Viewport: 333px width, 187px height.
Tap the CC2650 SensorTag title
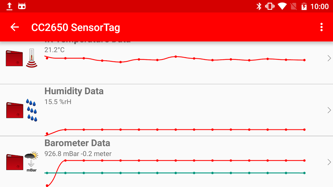(x=76, y=27)
